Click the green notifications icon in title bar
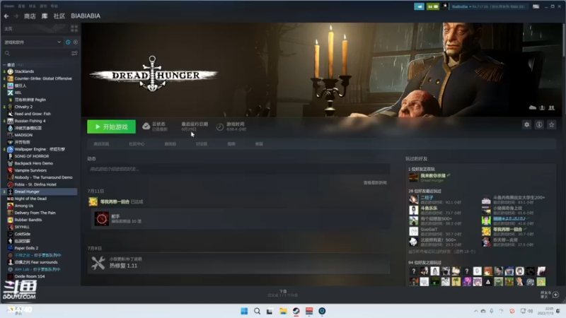 tap(432, 6)
